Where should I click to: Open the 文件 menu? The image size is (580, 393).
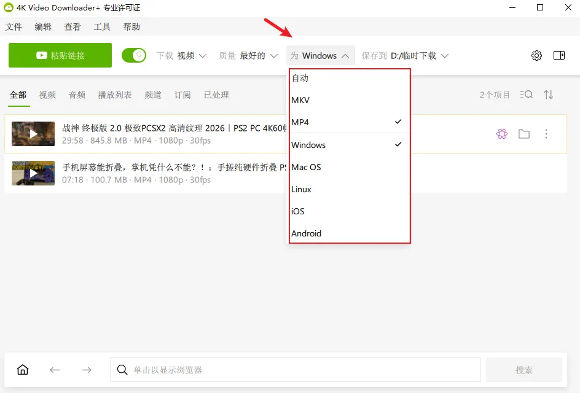pyautogui.click(x=14, y=26)
